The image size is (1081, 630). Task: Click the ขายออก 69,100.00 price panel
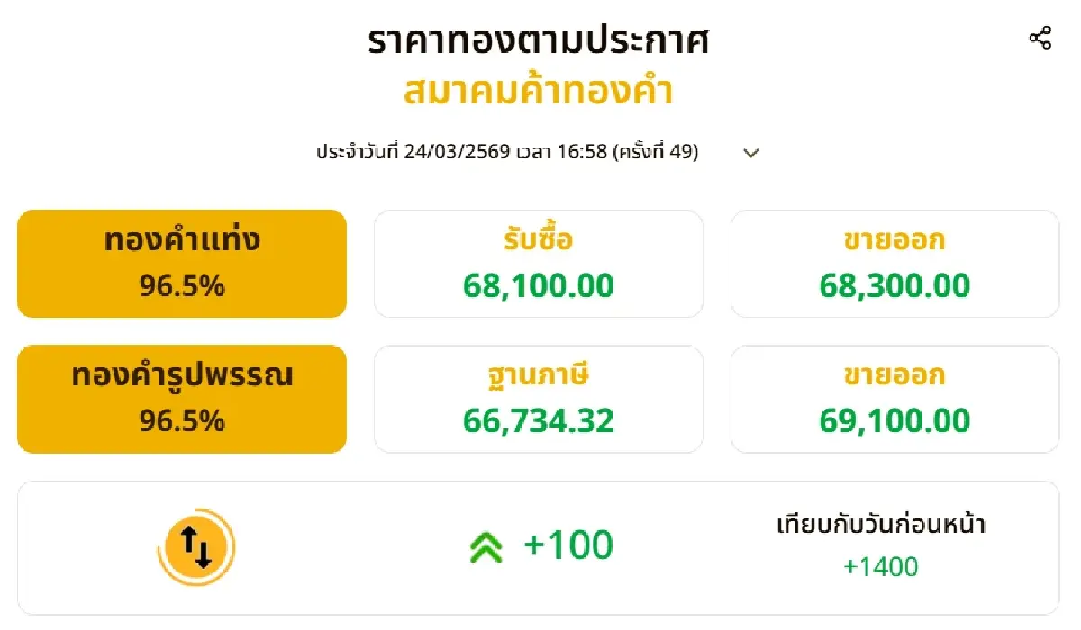pos(895,398)
